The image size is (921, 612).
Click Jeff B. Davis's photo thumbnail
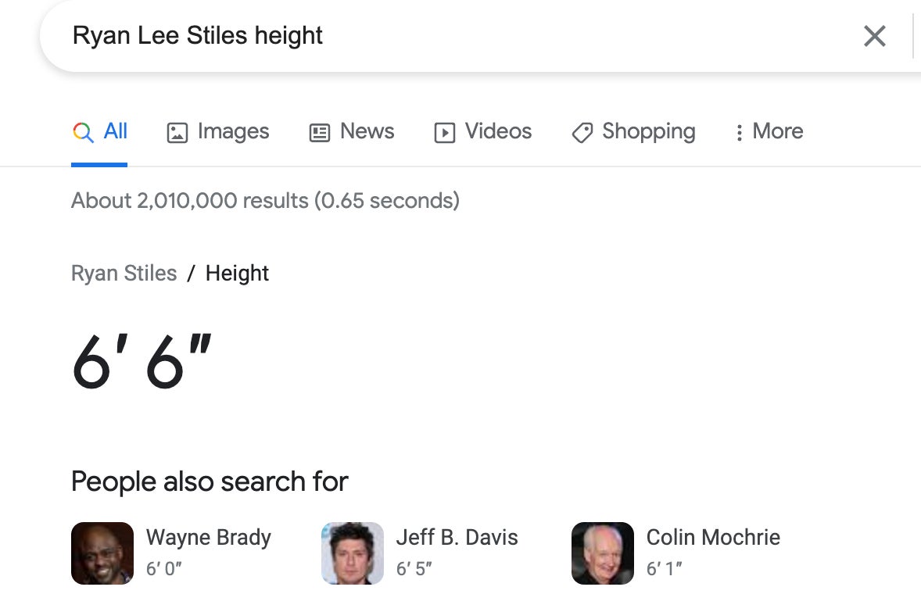(353, 553)
